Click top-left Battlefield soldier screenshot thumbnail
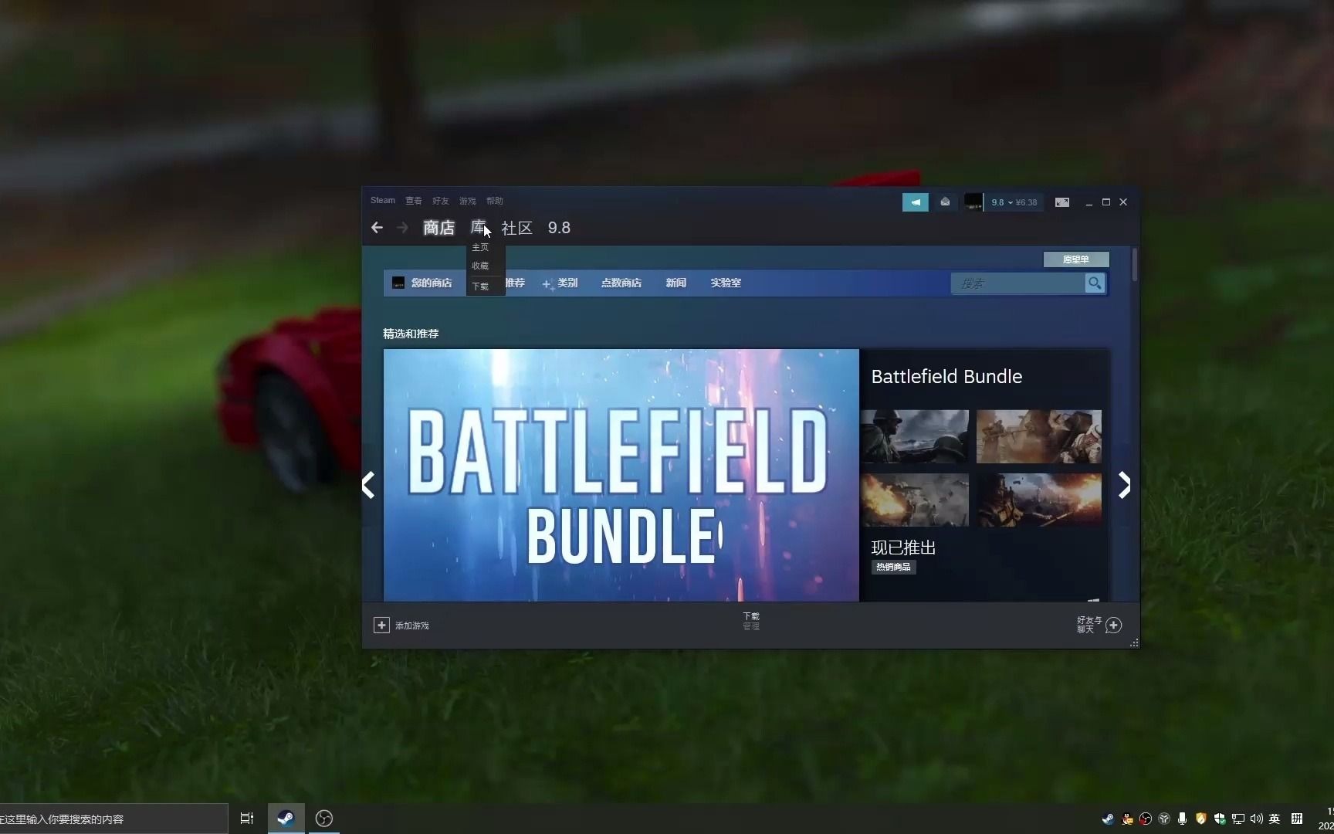 (914, 436)
